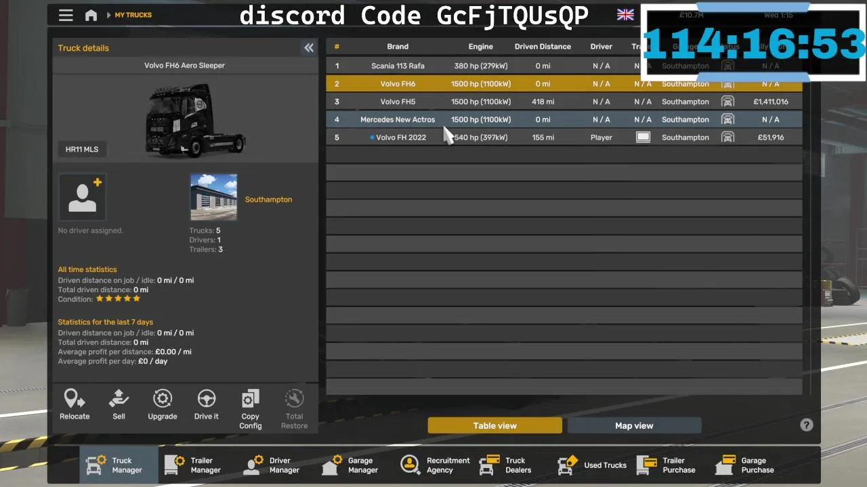Click the 380 hp (279kW) engine cell

point(481,66)
